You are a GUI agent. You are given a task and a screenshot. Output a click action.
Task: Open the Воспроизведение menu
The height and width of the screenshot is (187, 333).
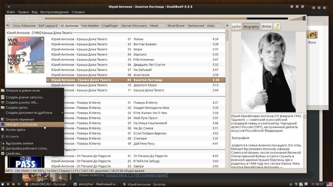54,12
